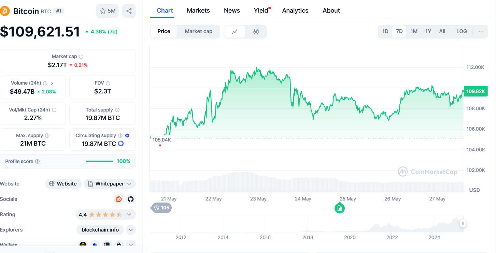This screenshot has width=496, height=253.
Task: Open the Reddit social link icon
Action: pos(119,199)
